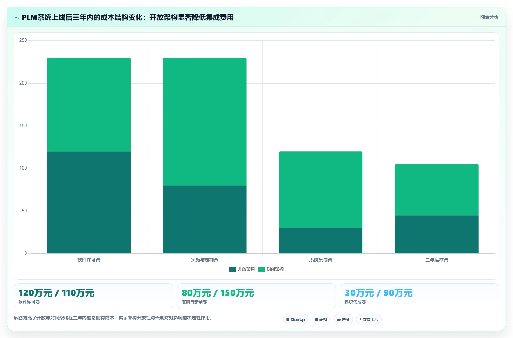The image size is (513, 338).
Task: Click the 200 y-axis tick label
Action: [x=23, y=83]
